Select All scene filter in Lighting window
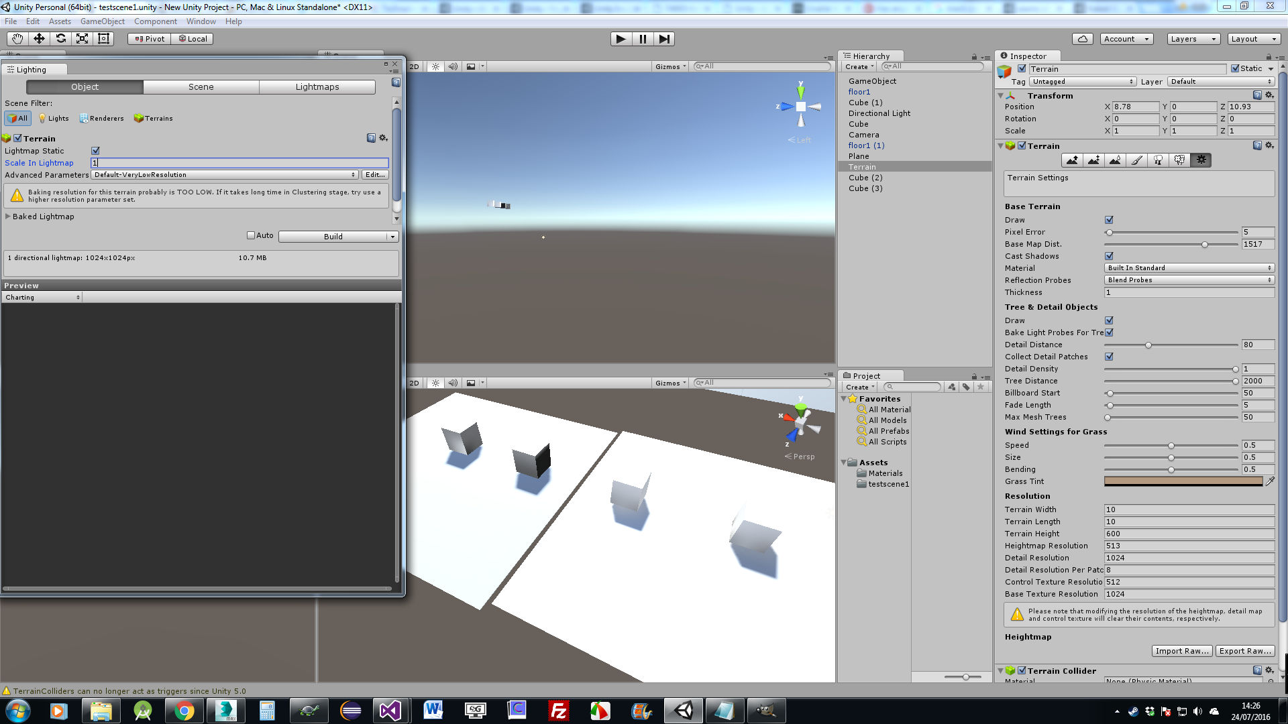 pos(18,118)
